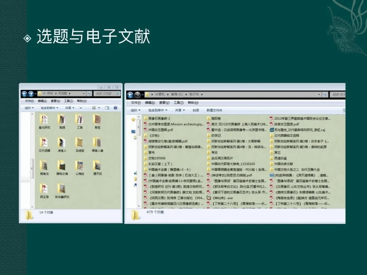
Task: Click the help icon in left window
Action: [x=115, y=108]
